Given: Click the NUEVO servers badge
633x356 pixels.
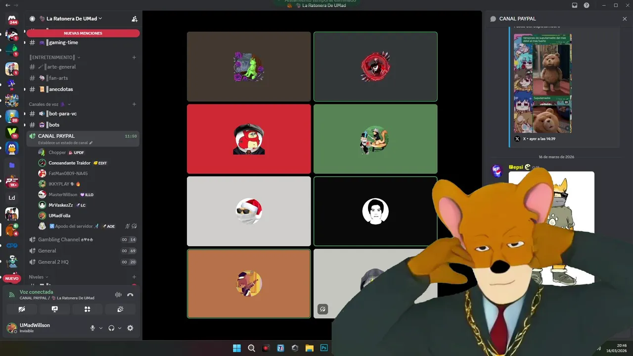Looking at the screenshot, I should tap(12, 278).
